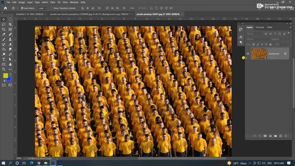The height and width of the screenshot is (166, 295).
Task: Create a new group folder in Layers
Action: (x=276, y=136)
